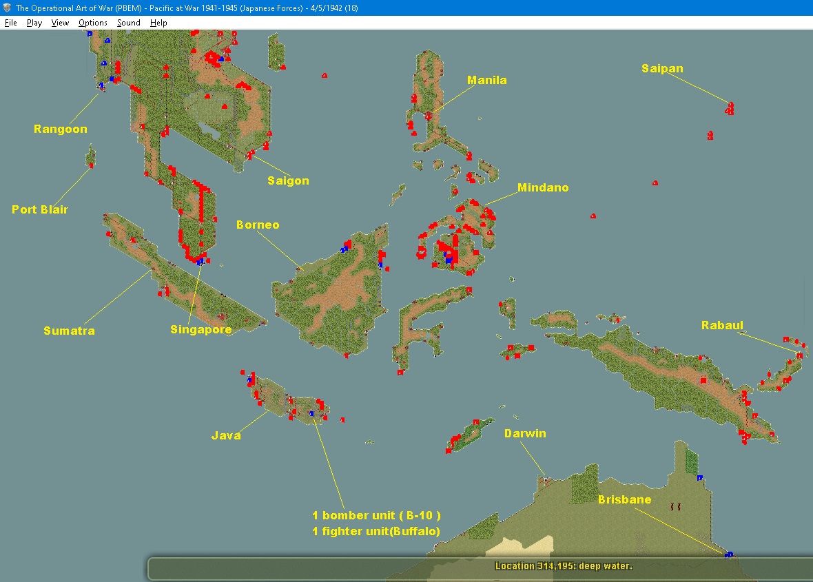Select the blue unit at Rangoon
This screenshot has height=582, width=813.
tap(102, 85)
